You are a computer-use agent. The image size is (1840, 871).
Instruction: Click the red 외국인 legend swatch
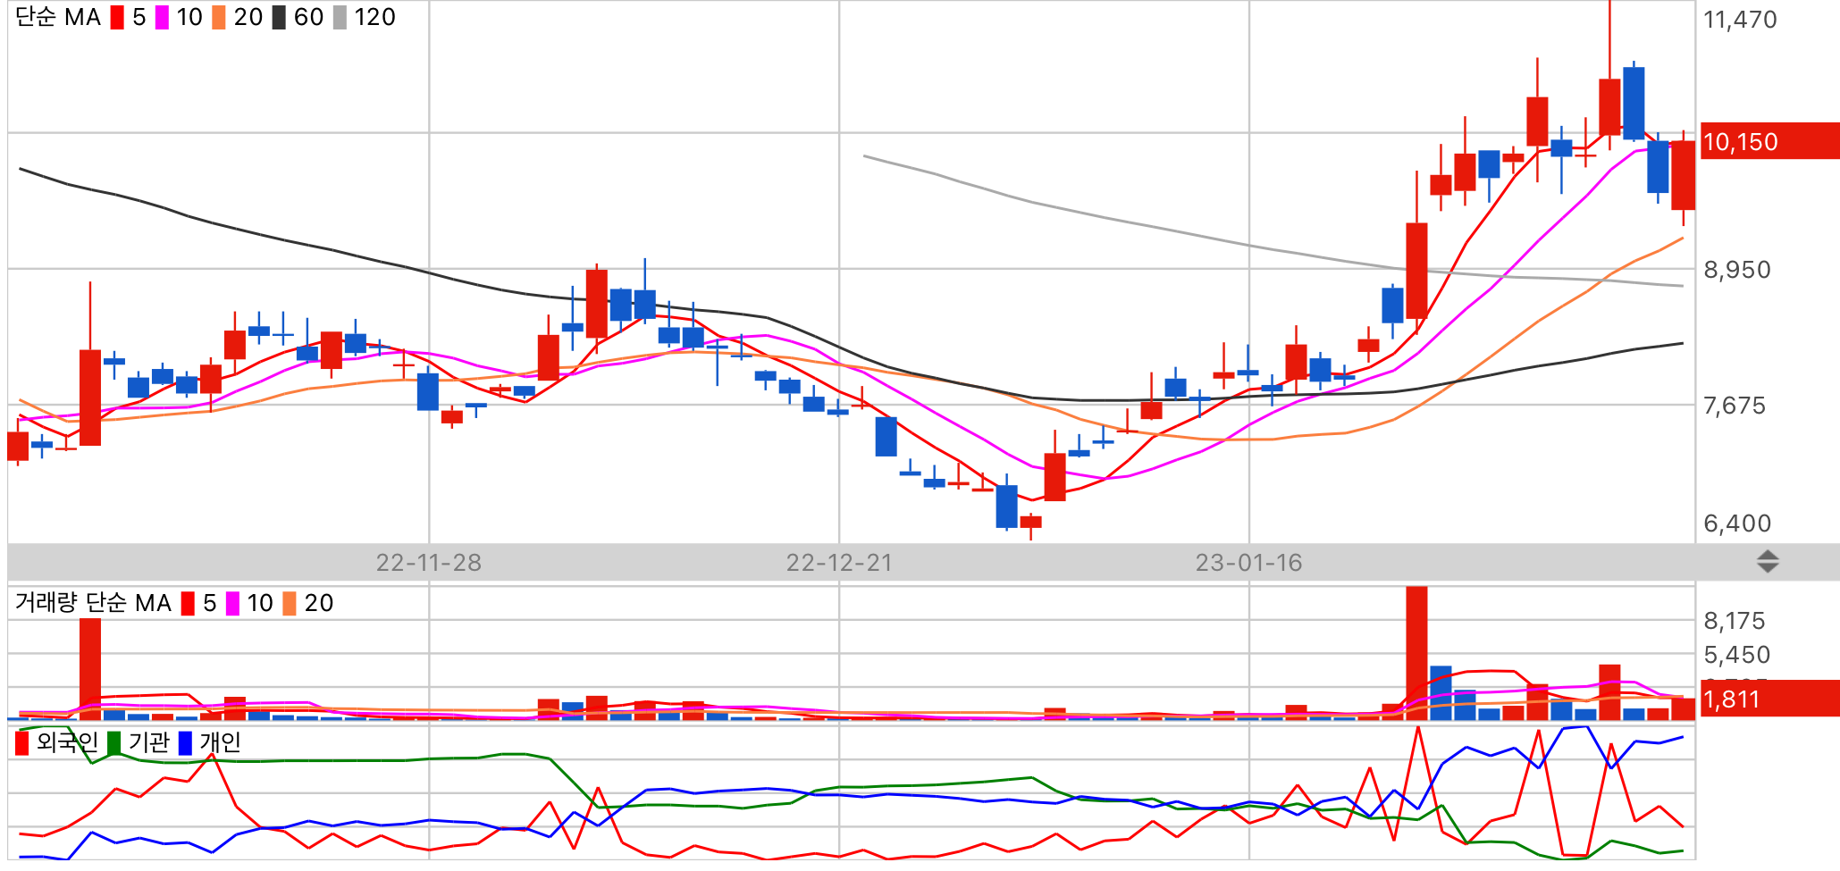pyautogui.click(x=22, y=743)
